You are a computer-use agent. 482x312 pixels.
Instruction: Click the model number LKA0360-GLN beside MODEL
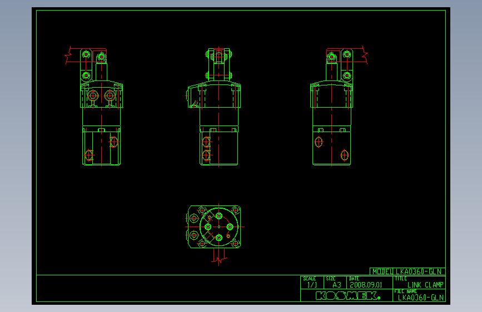pyautogui.click(x=419, y=271)
